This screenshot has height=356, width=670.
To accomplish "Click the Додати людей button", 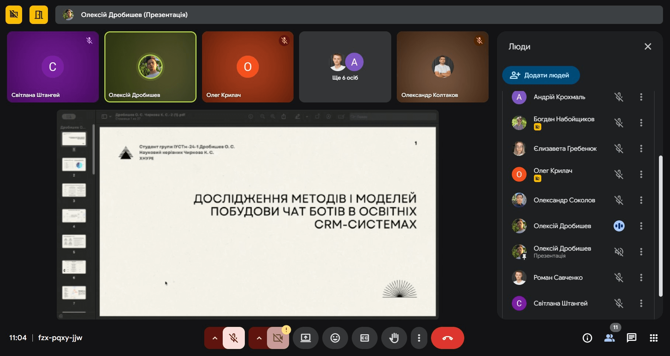I will [x=541, y=75].
